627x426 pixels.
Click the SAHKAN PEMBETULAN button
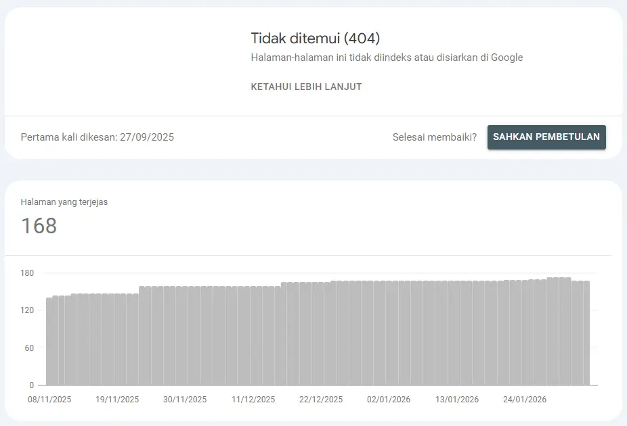pos(546,137)
